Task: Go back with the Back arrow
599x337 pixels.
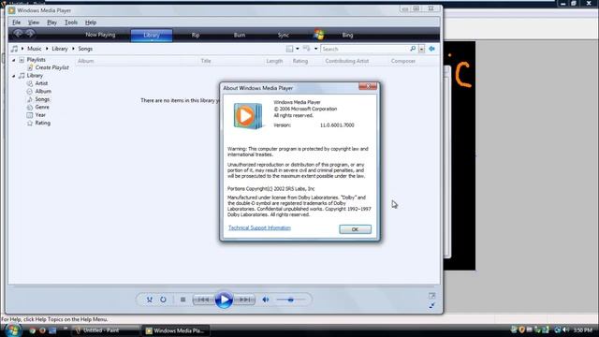Action: tap(18, 34)
